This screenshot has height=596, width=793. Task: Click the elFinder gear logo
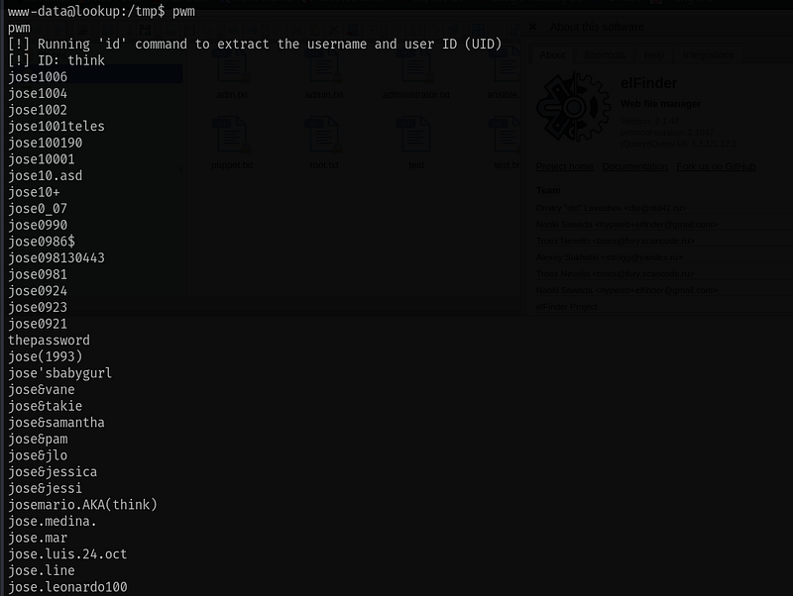pyautogui.click(x=574, y=107)
